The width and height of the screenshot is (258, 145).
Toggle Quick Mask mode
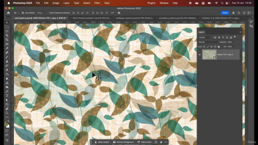[x=7, y=131]
